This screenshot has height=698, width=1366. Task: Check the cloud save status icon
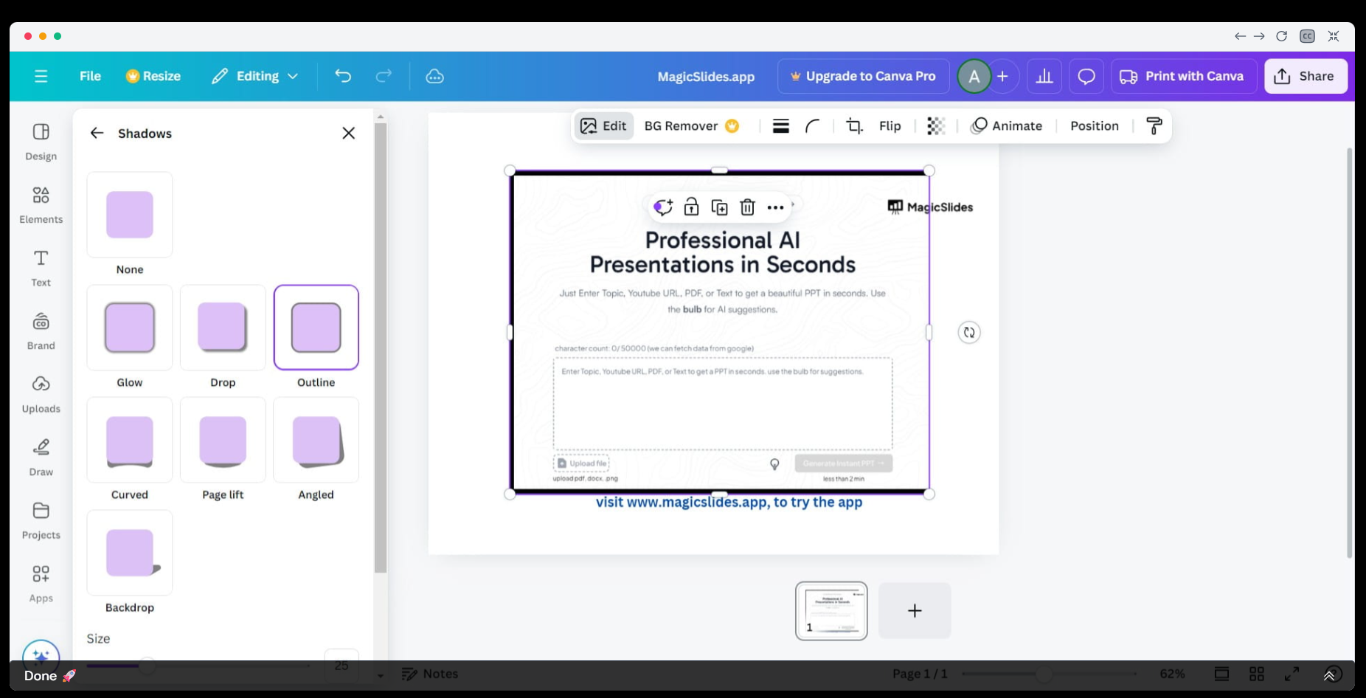435,76
